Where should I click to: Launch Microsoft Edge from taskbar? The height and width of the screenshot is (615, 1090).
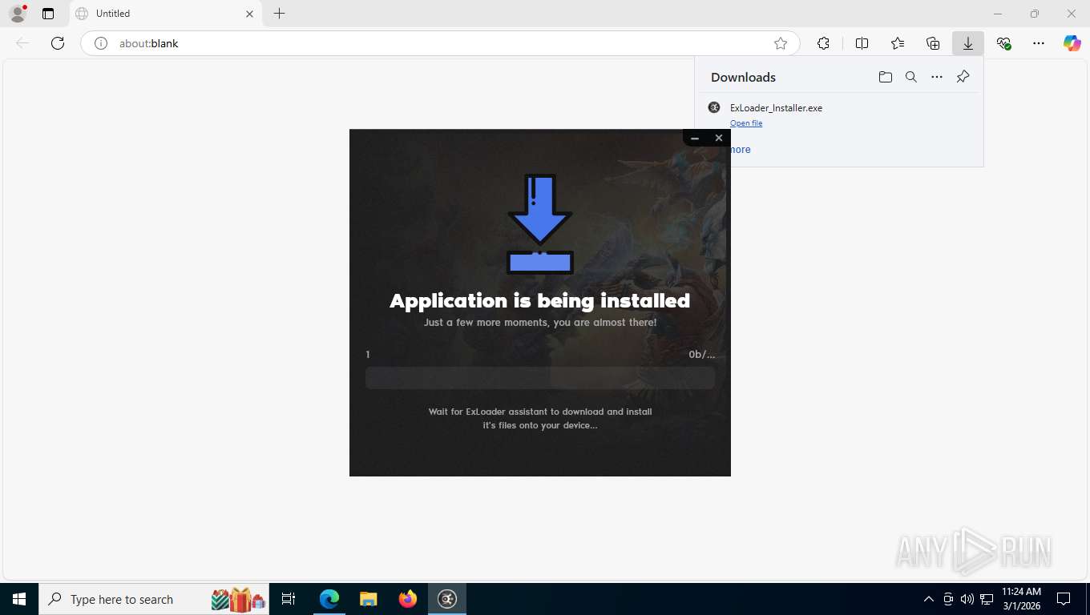click(x=329, y=599)
